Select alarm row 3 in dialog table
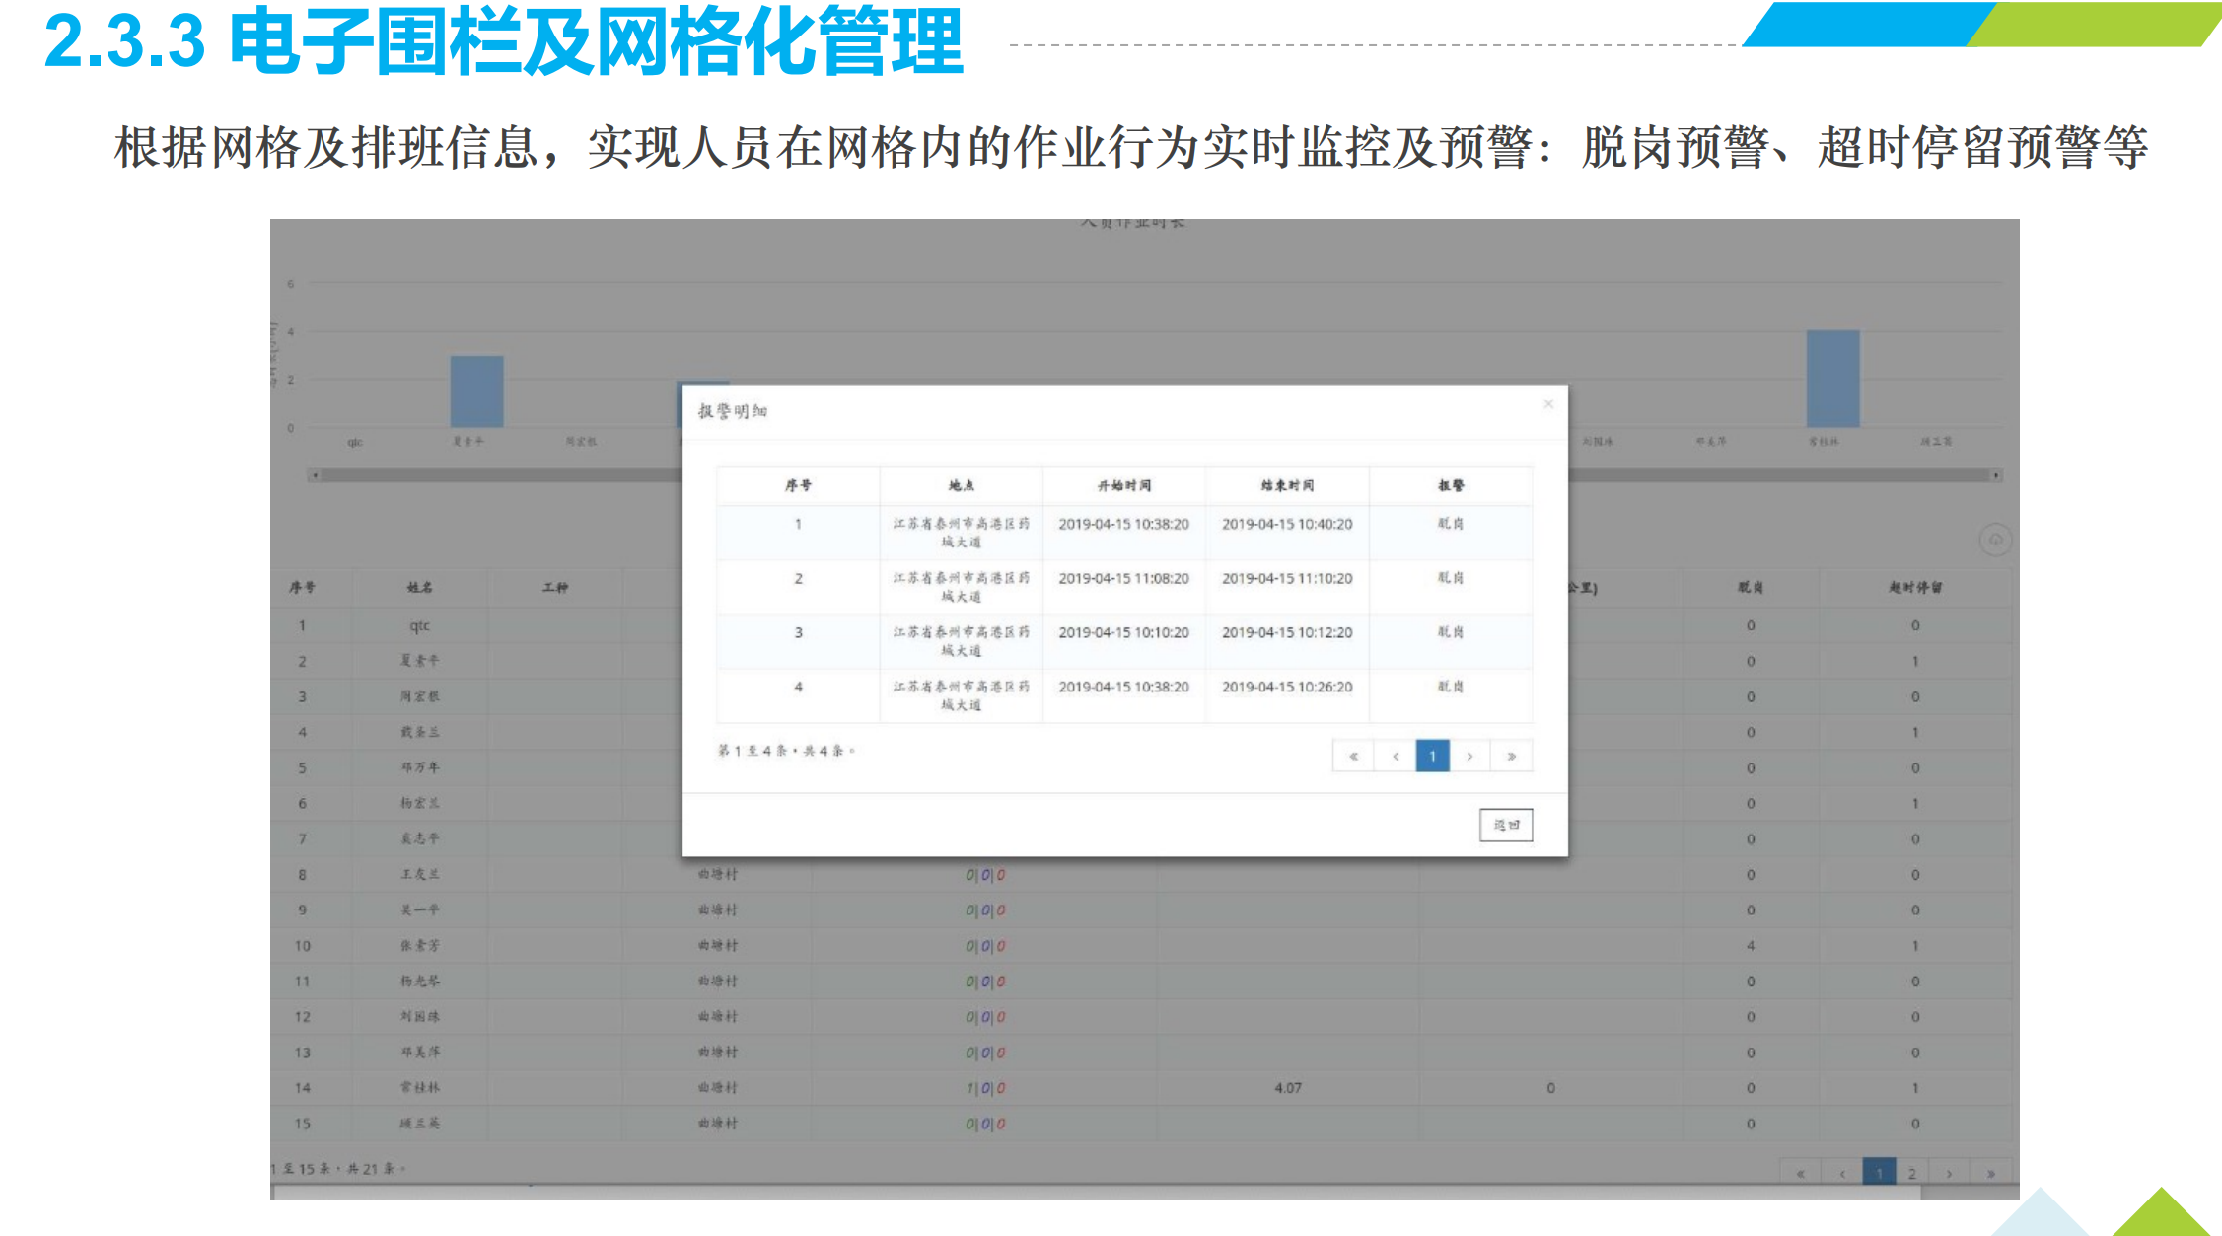Viewport: 2222px width, 1236px height. 1123,639
